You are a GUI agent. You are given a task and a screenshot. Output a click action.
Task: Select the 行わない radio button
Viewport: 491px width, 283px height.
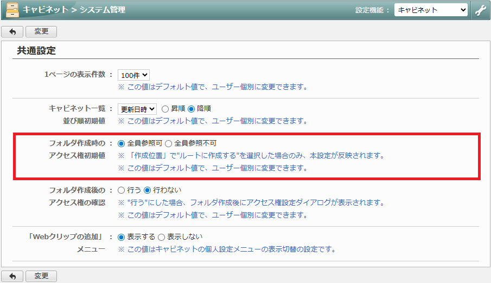click(147, 190)
